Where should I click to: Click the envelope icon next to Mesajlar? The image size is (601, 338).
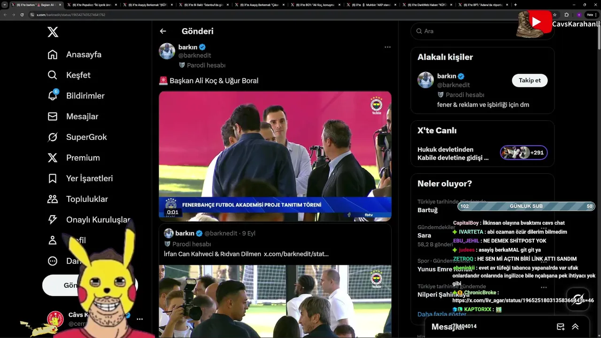coord(53,116)
